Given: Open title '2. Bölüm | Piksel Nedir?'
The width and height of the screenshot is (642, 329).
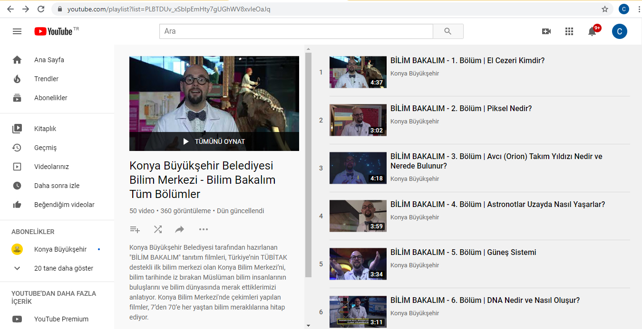Looking at the screenshot, I should (x=461, y=109).
